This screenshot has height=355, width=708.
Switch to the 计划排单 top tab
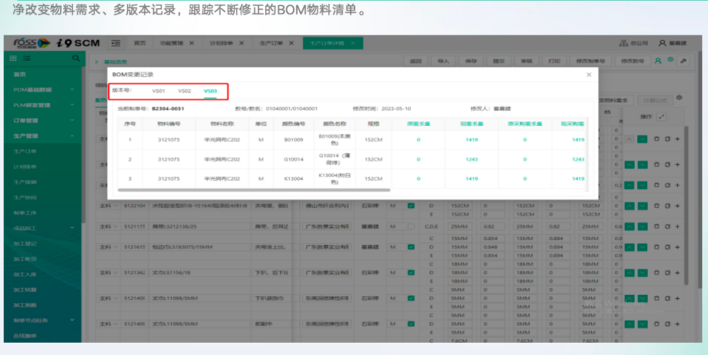coord(222,43)
